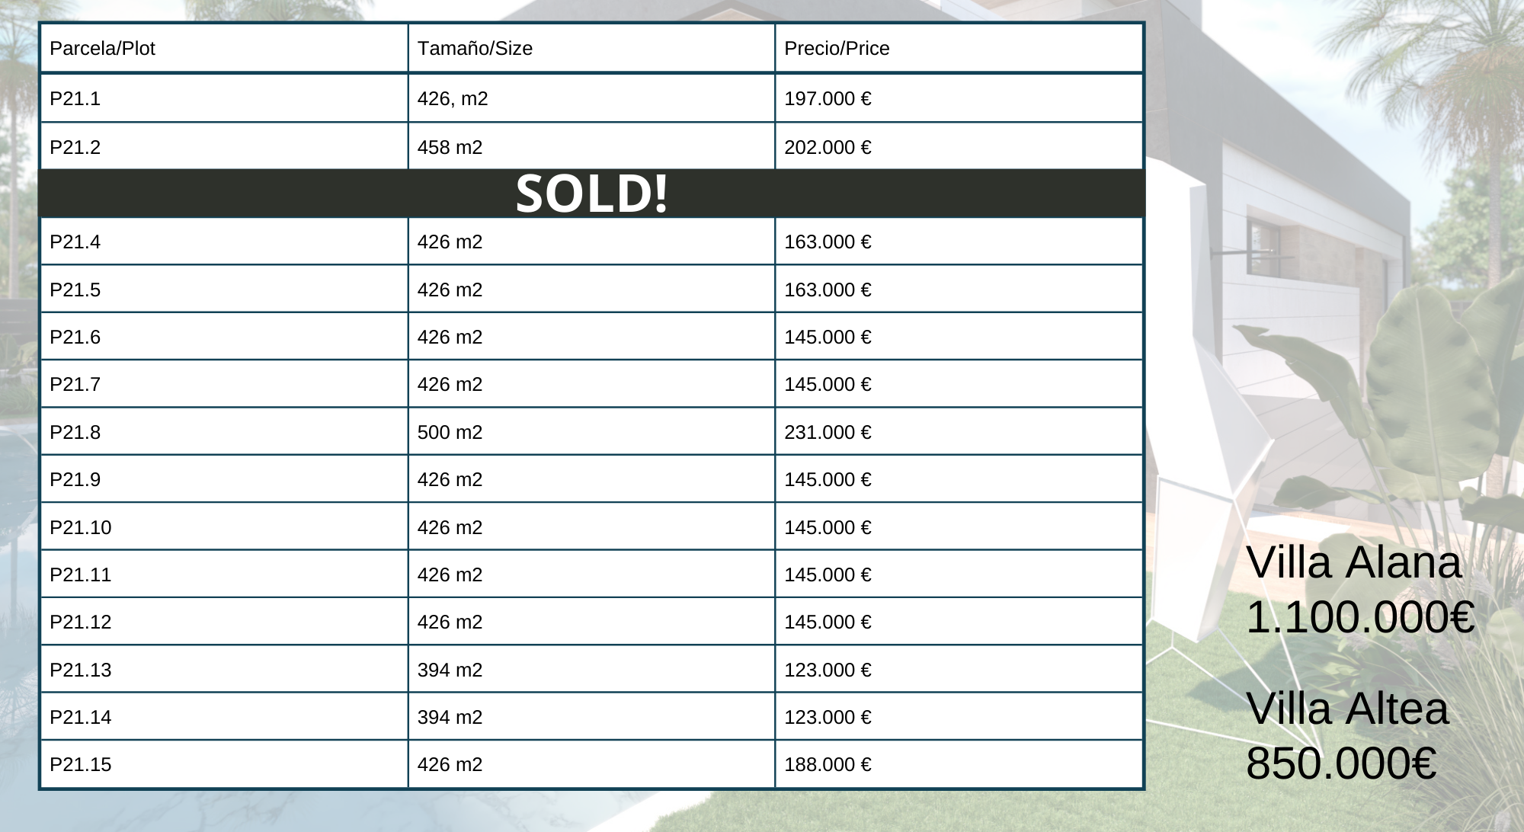Click the P21.10 plot cell
1524x832 pixels.
point(224,527)
